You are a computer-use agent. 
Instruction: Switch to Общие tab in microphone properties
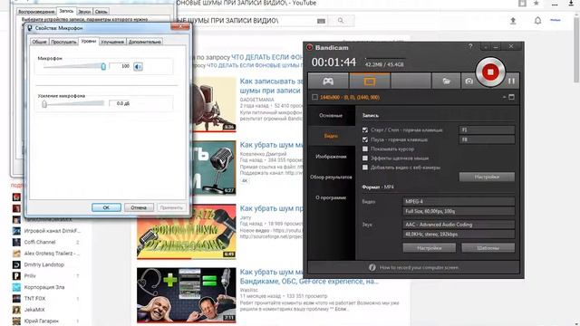coord(39,42)
